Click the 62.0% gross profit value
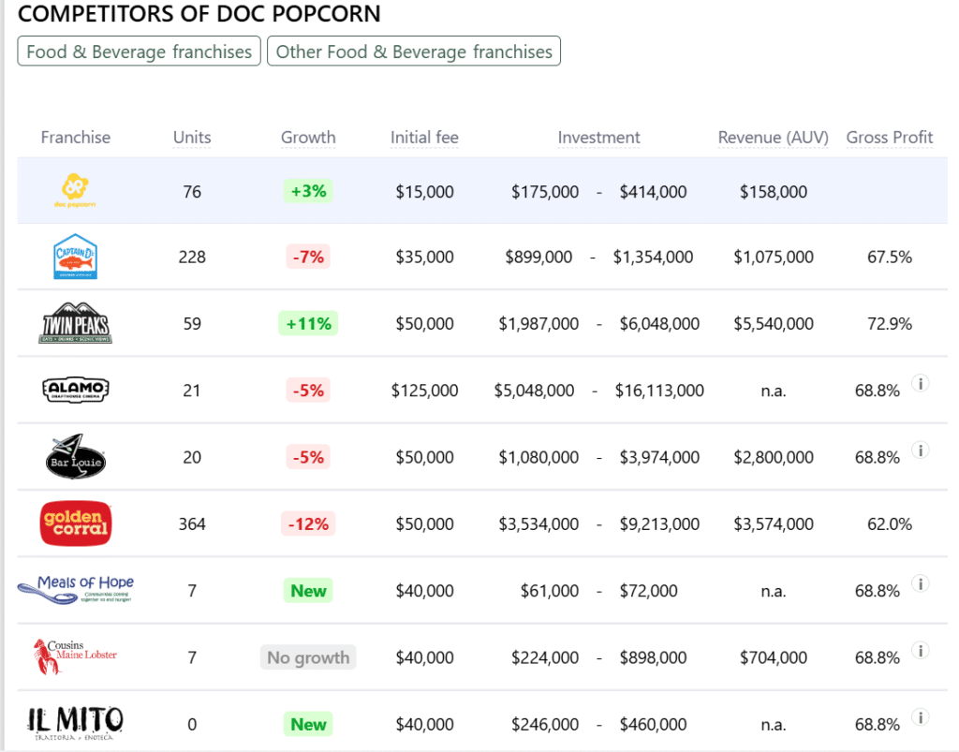This screenshot has height=752, width=959. click(x=890, y=523)
